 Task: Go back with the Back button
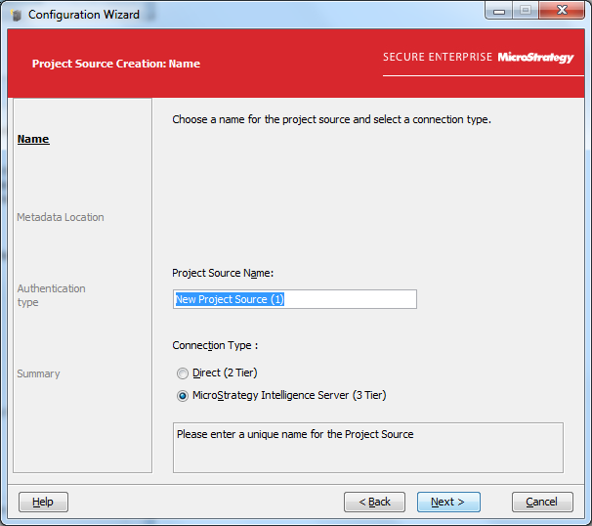coord(374,502)
